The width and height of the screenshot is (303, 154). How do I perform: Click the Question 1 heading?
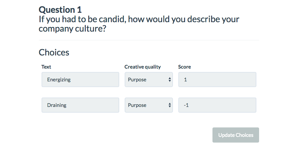60,9
